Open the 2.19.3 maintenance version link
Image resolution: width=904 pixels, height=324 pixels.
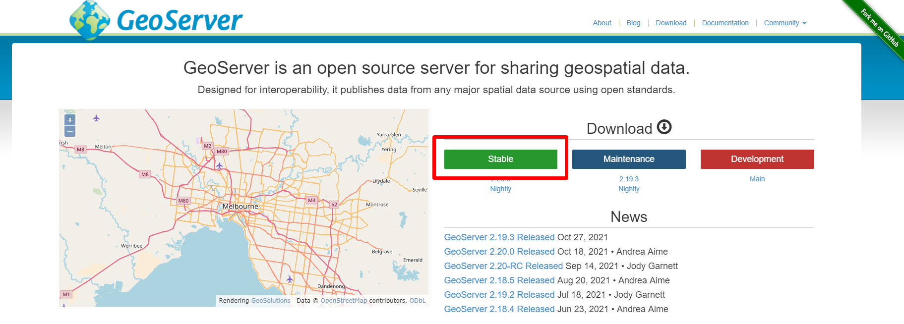[x=629, y=179]
